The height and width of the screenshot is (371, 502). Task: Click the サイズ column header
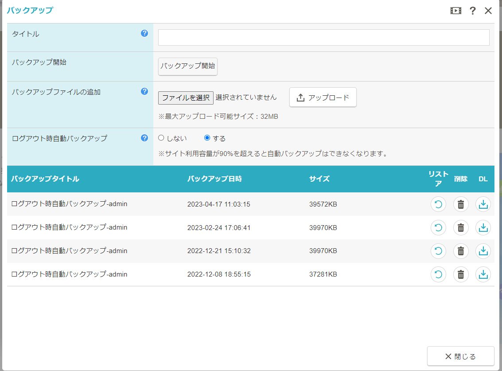pos(319,179)
